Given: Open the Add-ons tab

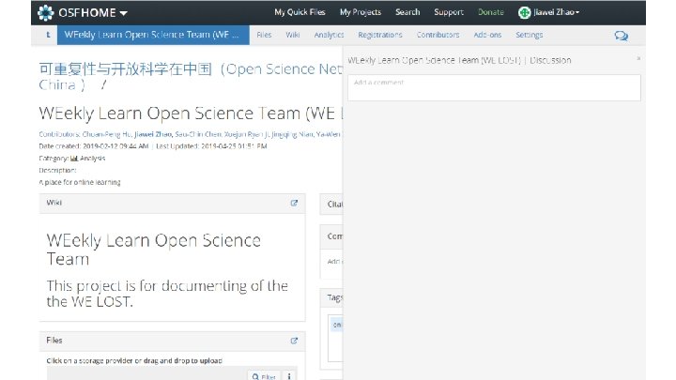Looking at the screenshot, I should point(487,35).
